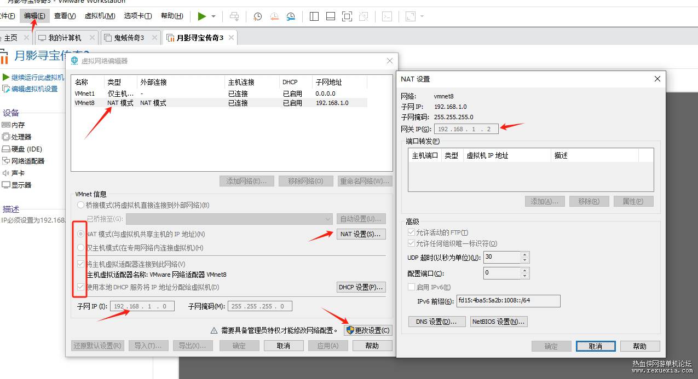Click the take snapshot toolbar icon

(257, 16)
